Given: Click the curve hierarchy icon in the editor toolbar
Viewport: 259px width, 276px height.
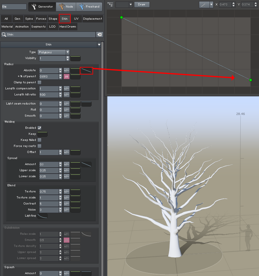Looking at the screenshot, I should pyautogui.click(x=110, y=5).
